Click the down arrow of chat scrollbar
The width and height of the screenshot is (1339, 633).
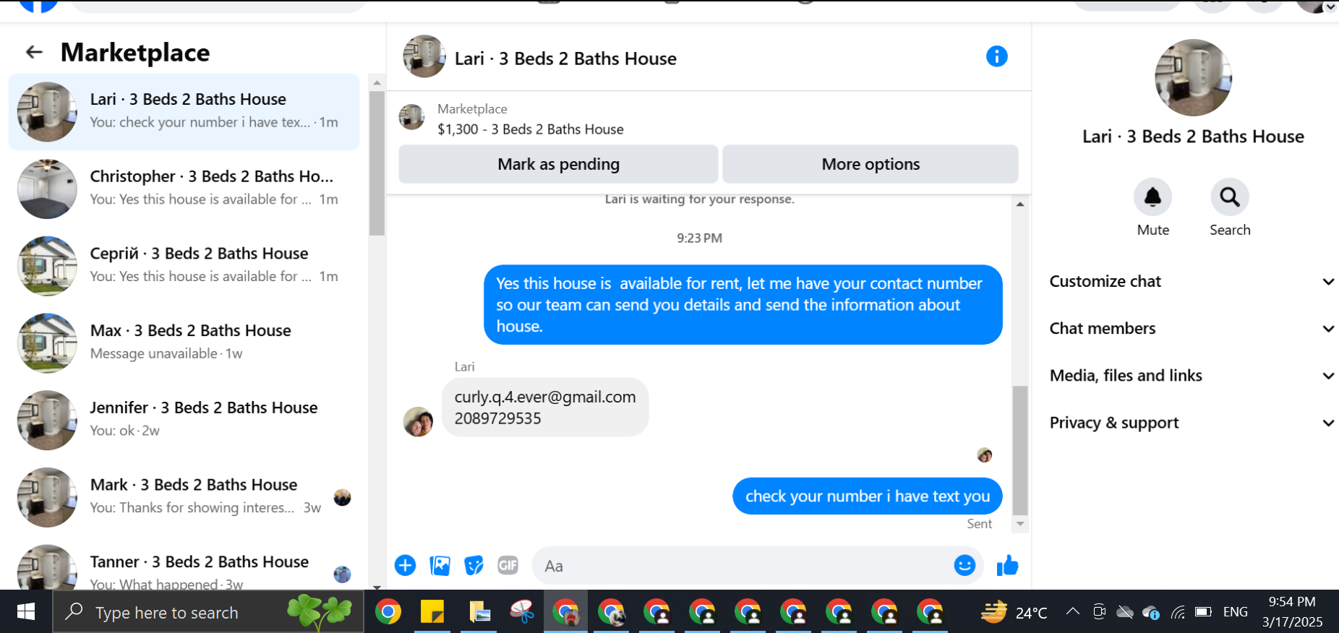pyautogui.click(x=1020, y=524)
